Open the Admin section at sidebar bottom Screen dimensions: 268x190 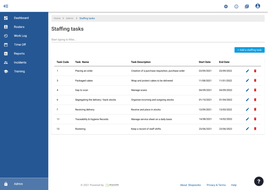[x=18, y=184]
